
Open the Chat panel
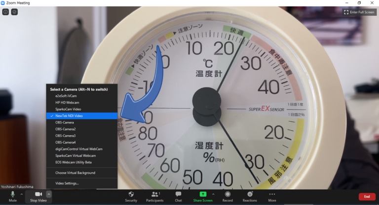pyautogui.click(x=178, y=197)
